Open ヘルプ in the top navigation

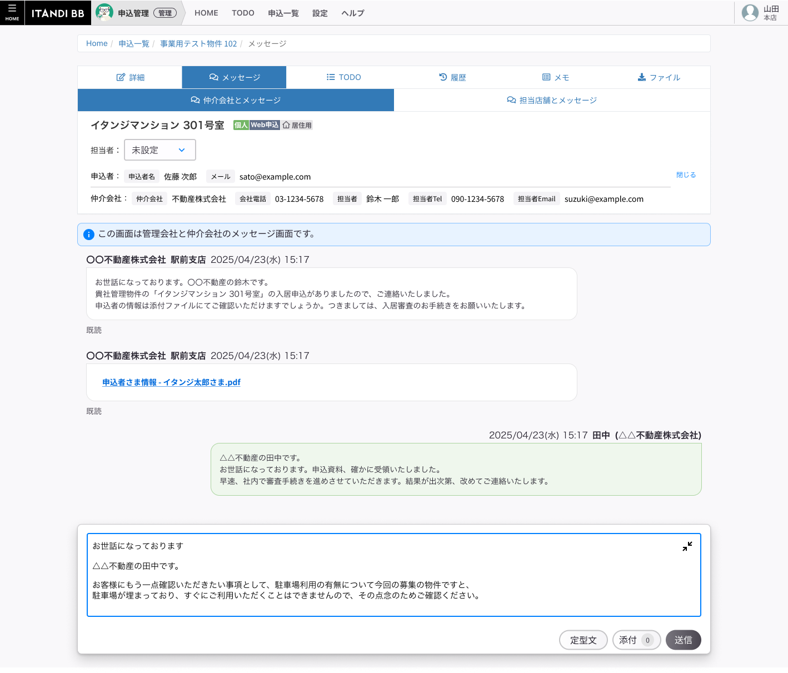pyautogui.click(x=353, y=13)
